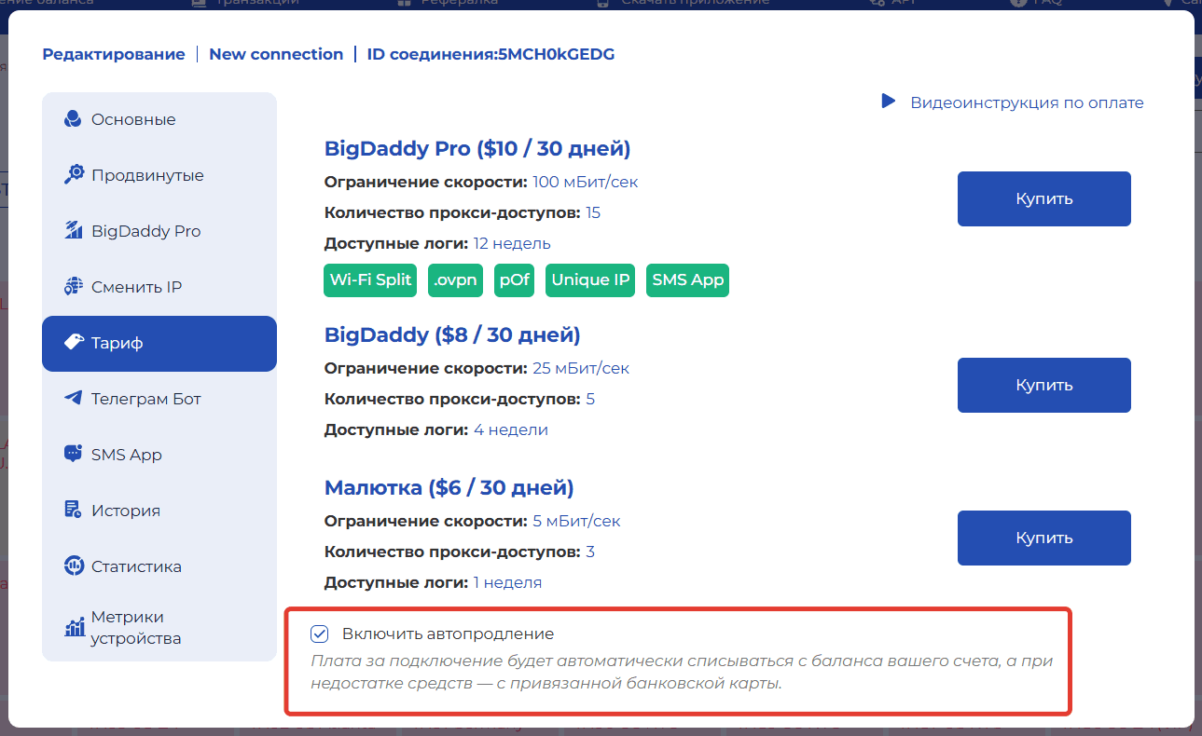Open the Метрики устройства tab
The image size is (1202, 736).
(159, 628)
